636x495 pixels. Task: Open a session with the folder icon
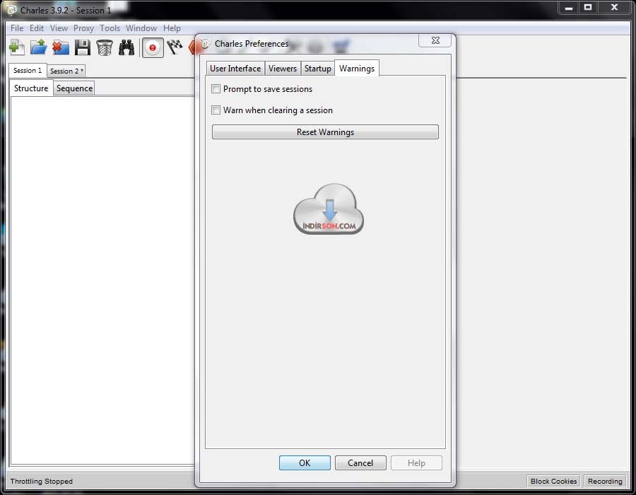[x=39, y=47]
